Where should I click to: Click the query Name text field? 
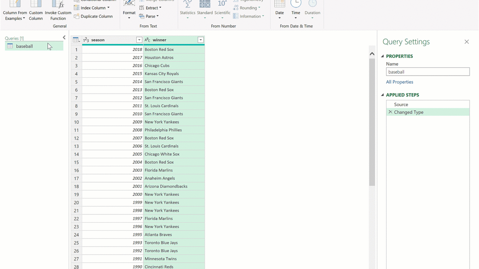428,72
